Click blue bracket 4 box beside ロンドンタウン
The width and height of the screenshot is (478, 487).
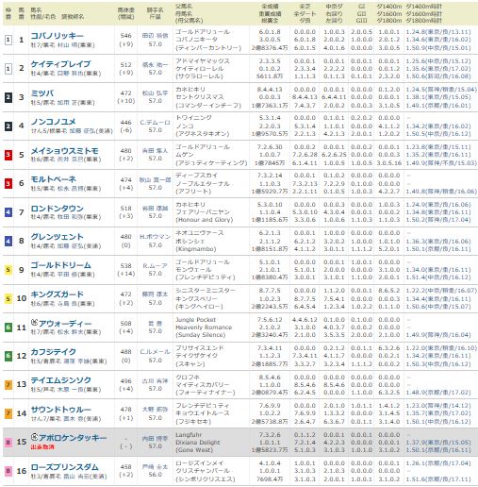click(8, 212)
